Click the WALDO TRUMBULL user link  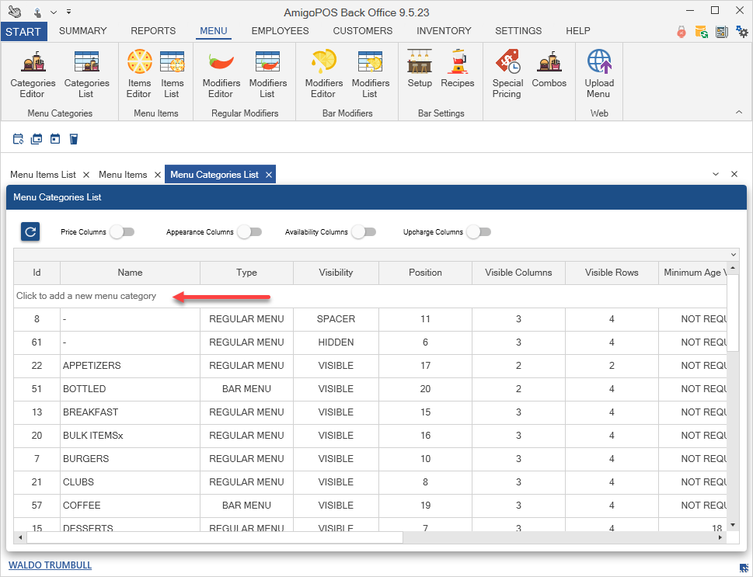(x=50, y=565)
